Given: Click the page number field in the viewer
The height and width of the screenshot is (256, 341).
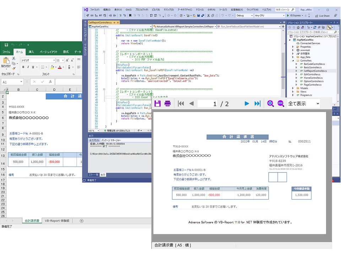Looking at the screenshot, I should pyautogui.click(x=207, y=104).
